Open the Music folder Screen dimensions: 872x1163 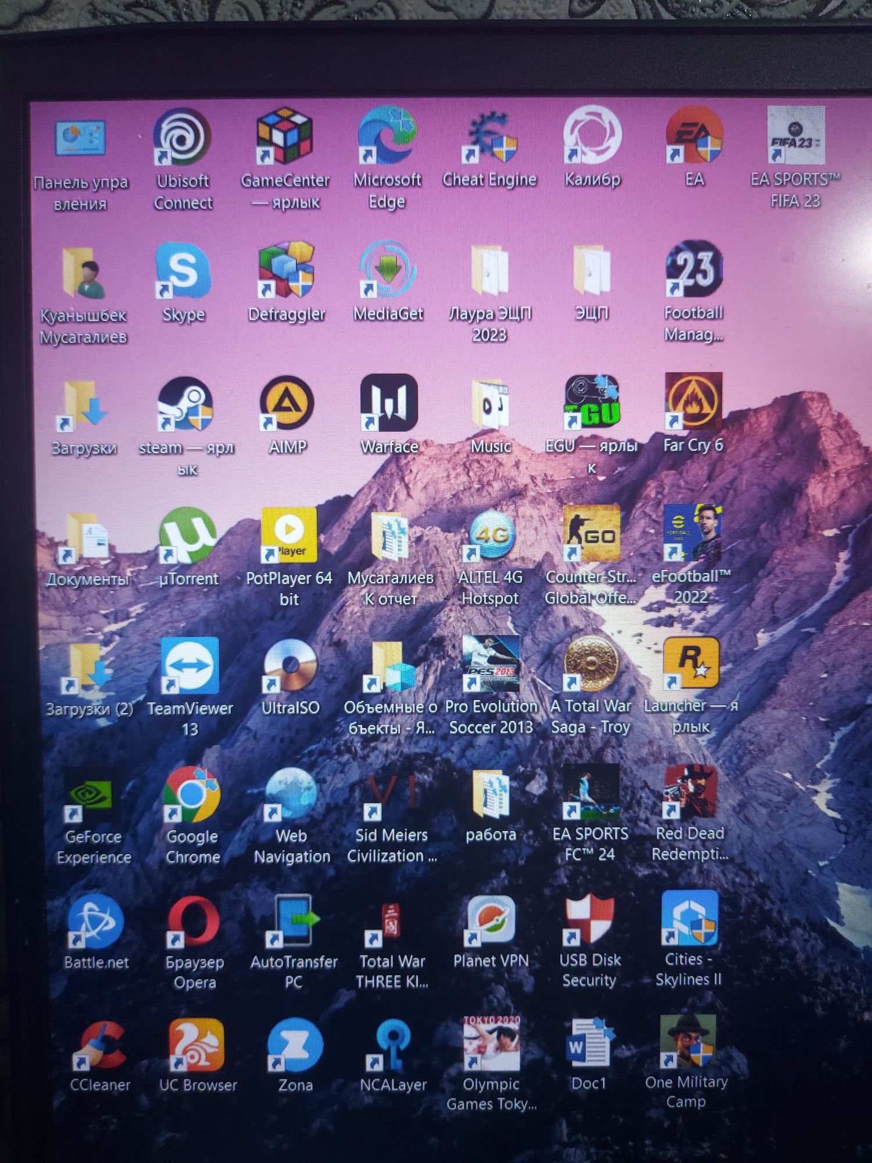click(491, 403)
